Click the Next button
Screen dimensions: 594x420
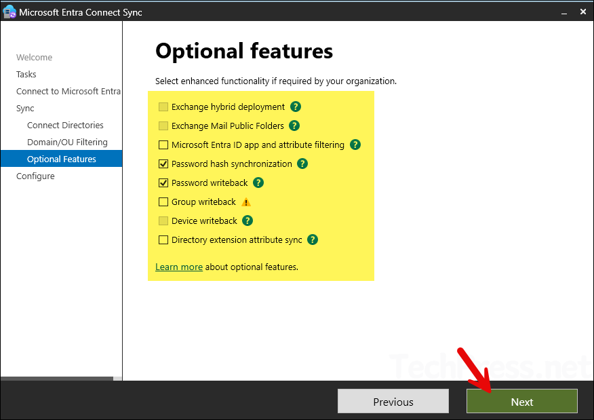coord(522,402)
